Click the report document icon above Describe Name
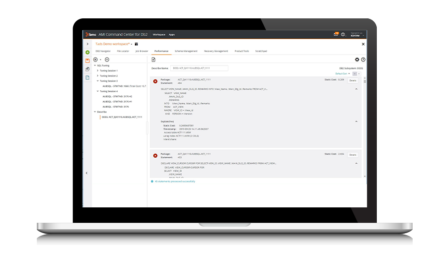 (153, 60)
